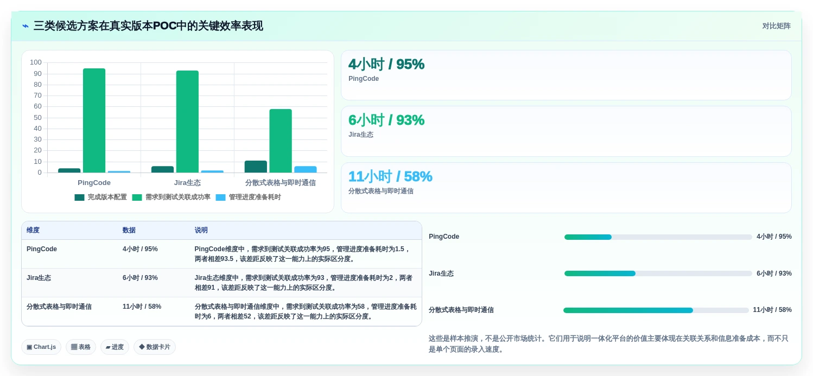Click the PingCode progress bar
The height and width of the screenshot is (376, 813).
click(x=658, y=237)
